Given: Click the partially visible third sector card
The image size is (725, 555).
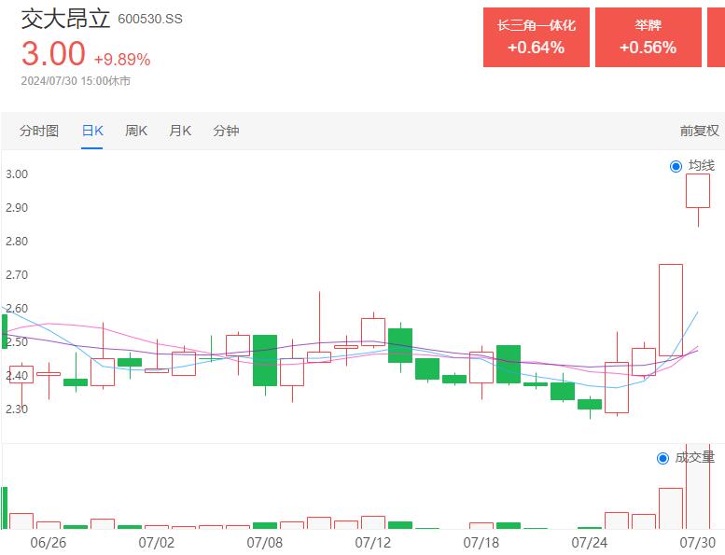Looking at the screenshot, I should 716,37.
